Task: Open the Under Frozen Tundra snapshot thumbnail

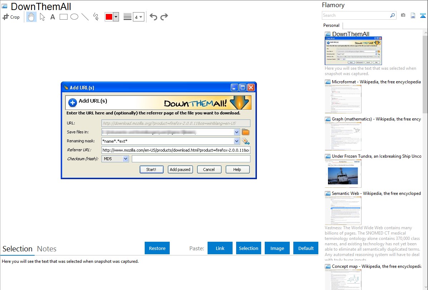Action: coord(343,173)
